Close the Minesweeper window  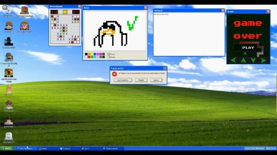click(x=80, y=6)
